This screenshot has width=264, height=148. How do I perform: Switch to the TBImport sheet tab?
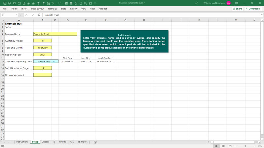tap(82, 142)
